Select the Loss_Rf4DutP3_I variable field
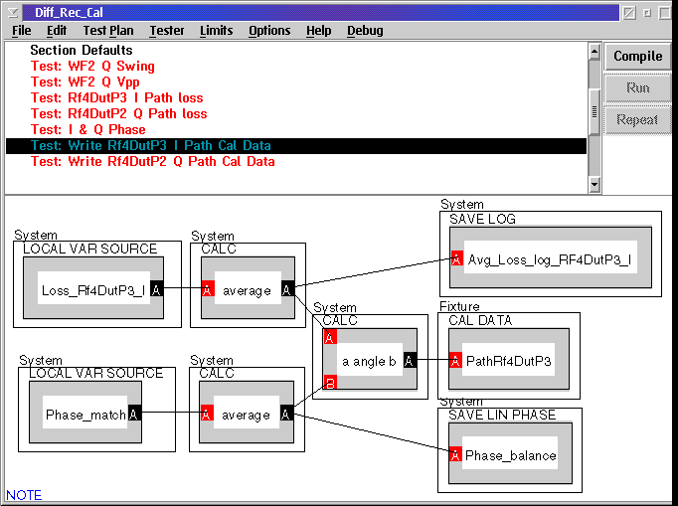Screen dimensions: 678x506 [93, 288]
